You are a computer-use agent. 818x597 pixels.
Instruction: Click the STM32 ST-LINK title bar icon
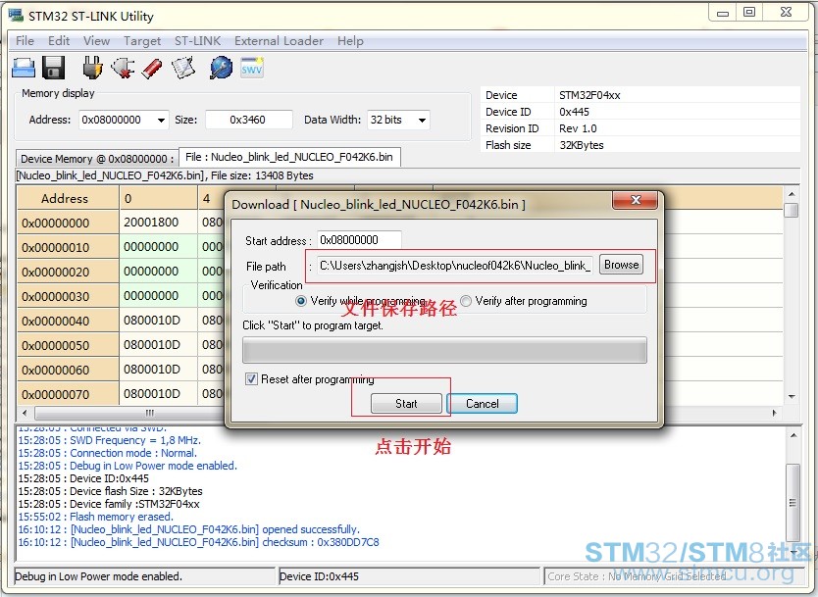[x=16, y=15]
